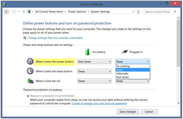Viewport: 183px width, 119px height.
Task: Expand the address bar history dropdown
Action: 133,12
